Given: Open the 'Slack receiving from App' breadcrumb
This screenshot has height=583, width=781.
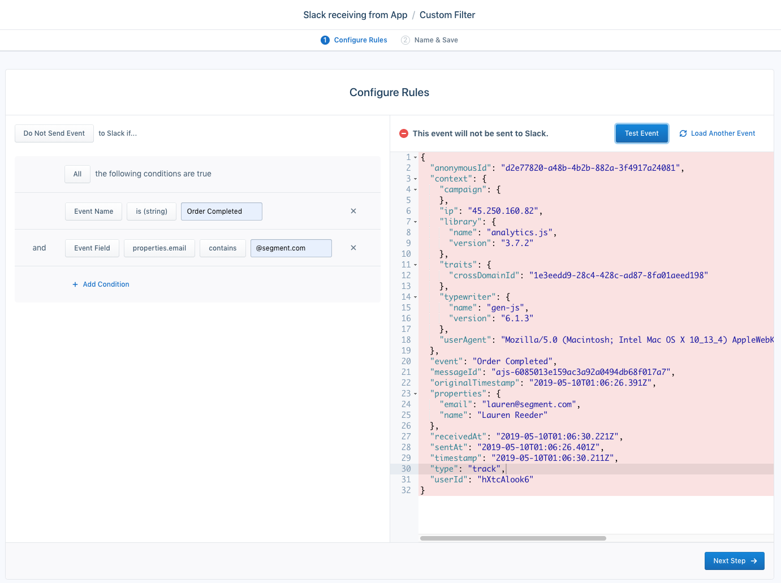Looking at the screenshot, I should (x=355, y=15).
